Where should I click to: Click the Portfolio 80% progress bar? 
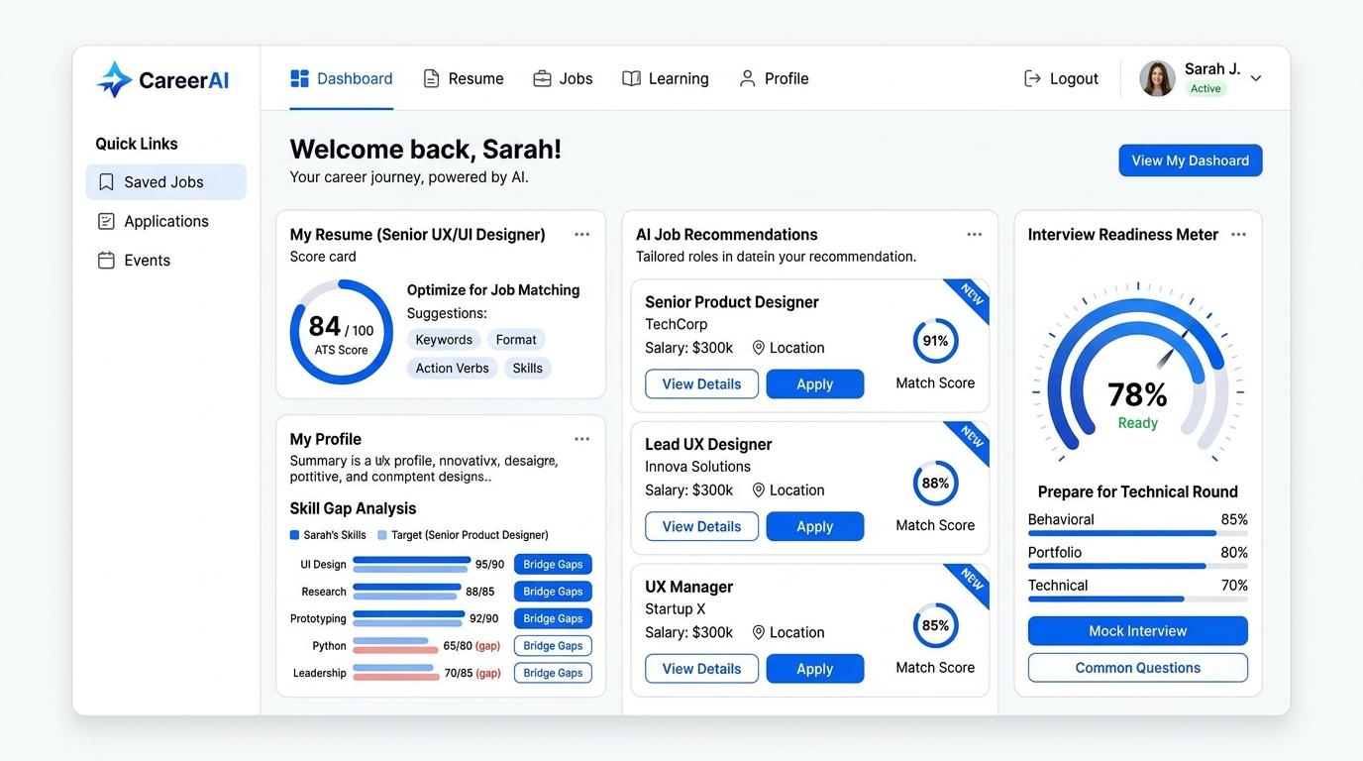[1137, 566]
